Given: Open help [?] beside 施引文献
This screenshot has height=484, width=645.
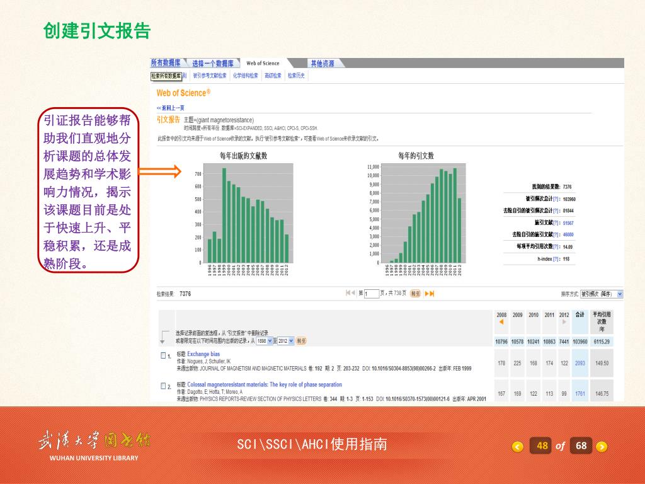Looking at the screenshot, I should click(556, 222).
